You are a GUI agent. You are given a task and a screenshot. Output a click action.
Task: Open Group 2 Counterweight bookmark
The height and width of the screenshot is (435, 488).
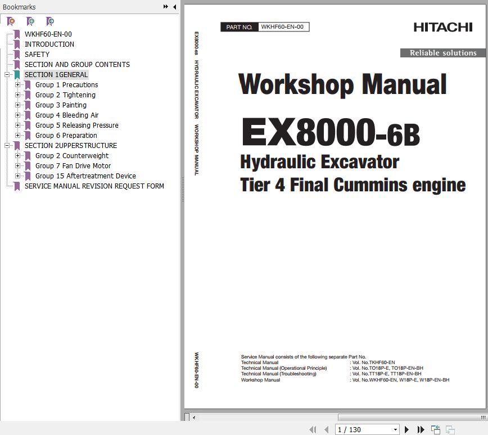pos(72,156)
